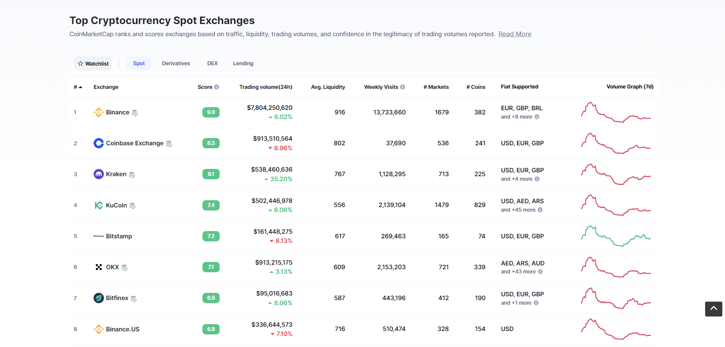This screenshot has height=347, width=725.
Task: Click KuCoin coins count 829
Action: pos(480,205)
